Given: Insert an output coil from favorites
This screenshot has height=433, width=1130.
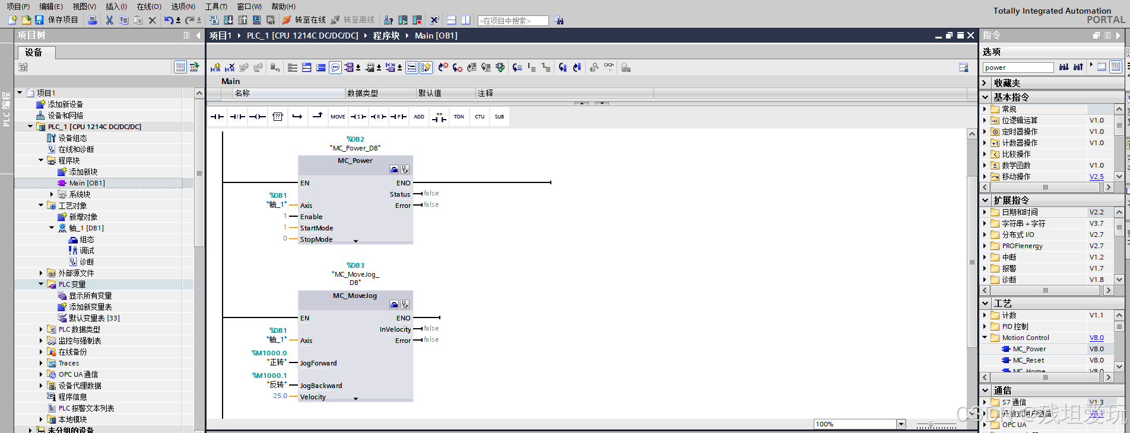Looking at the screenshot, I should tap(258, 117).
